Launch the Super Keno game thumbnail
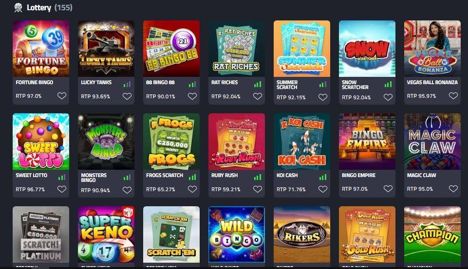 106,234
